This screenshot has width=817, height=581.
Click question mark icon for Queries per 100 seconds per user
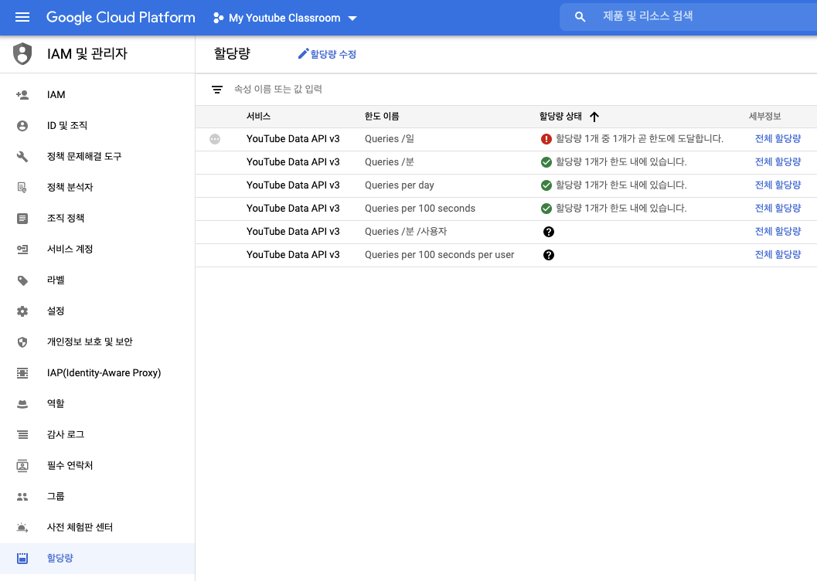[549, 255]
